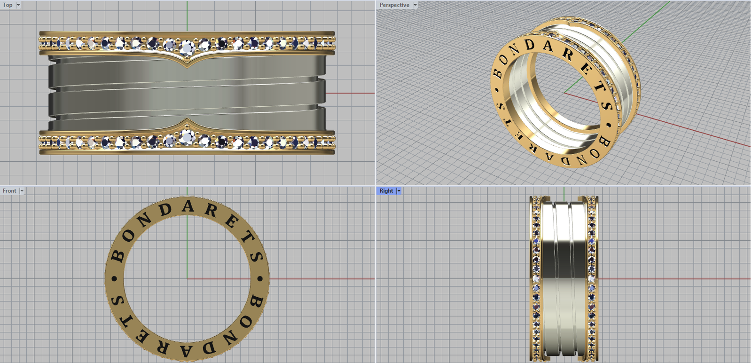The height and width of the screenshot is (363, 752).
Task: Click the right gold gem rail in Right view
Action: pos(592,277)
